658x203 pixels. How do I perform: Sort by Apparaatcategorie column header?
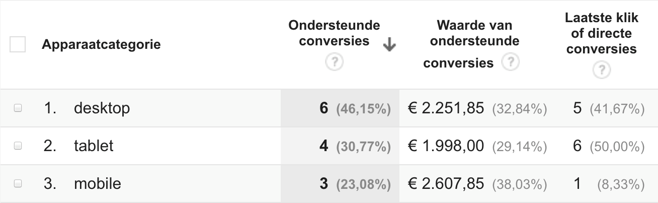click(x=101, y=45)
